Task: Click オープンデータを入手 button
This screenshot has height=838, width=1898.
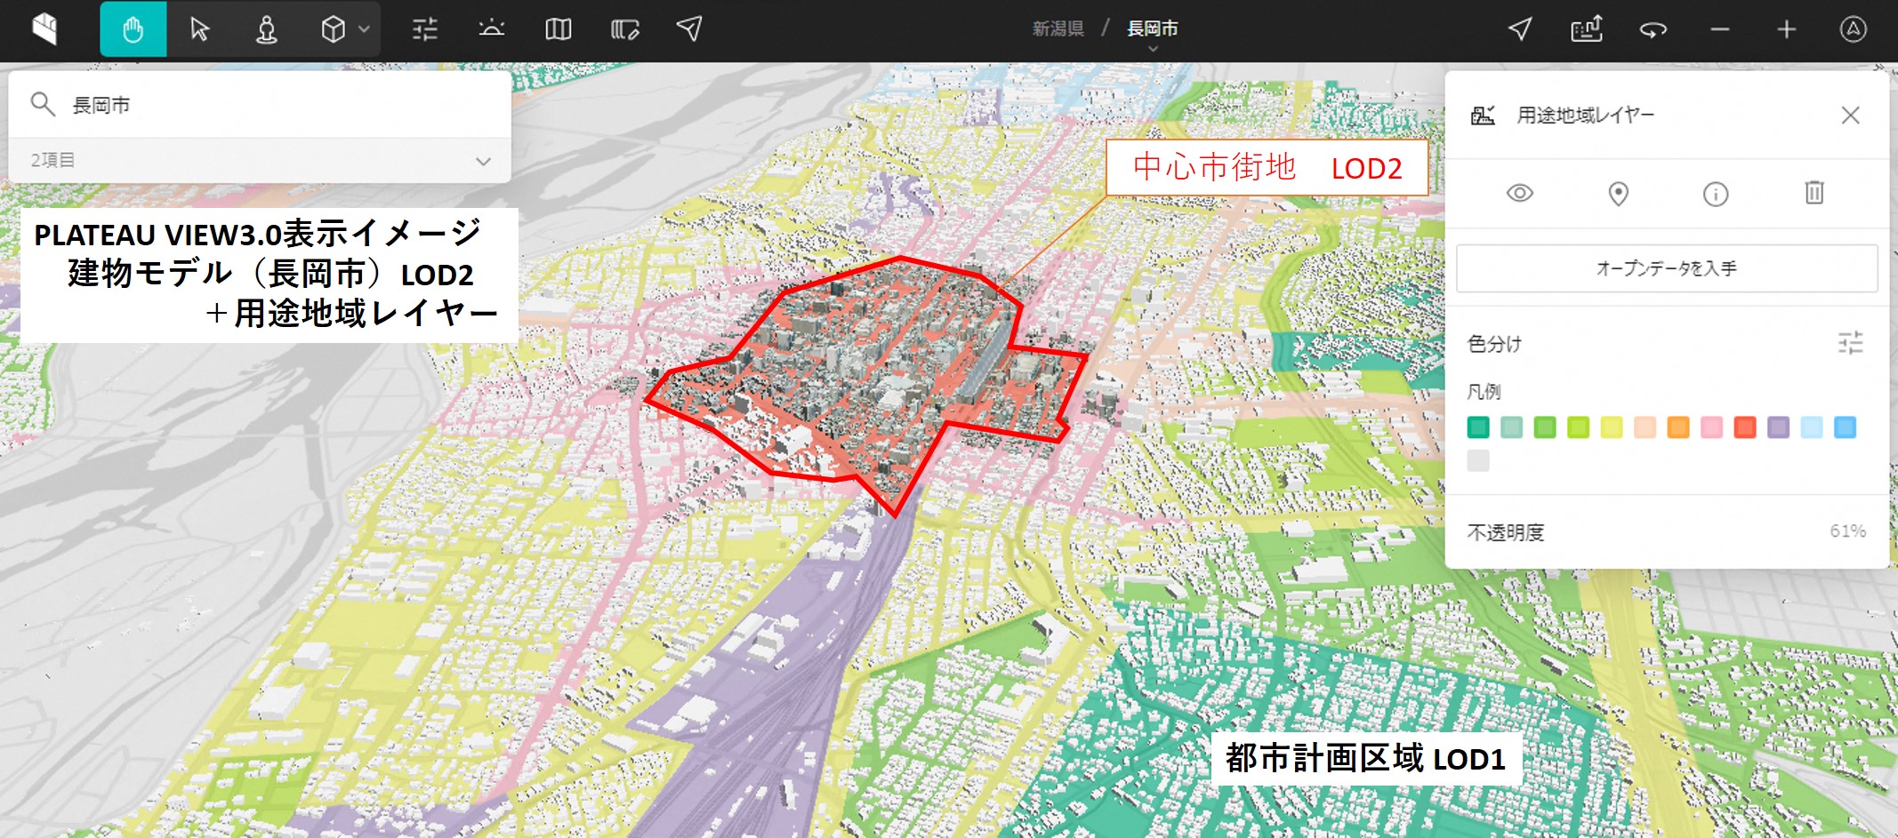Action: point(1667,268)
